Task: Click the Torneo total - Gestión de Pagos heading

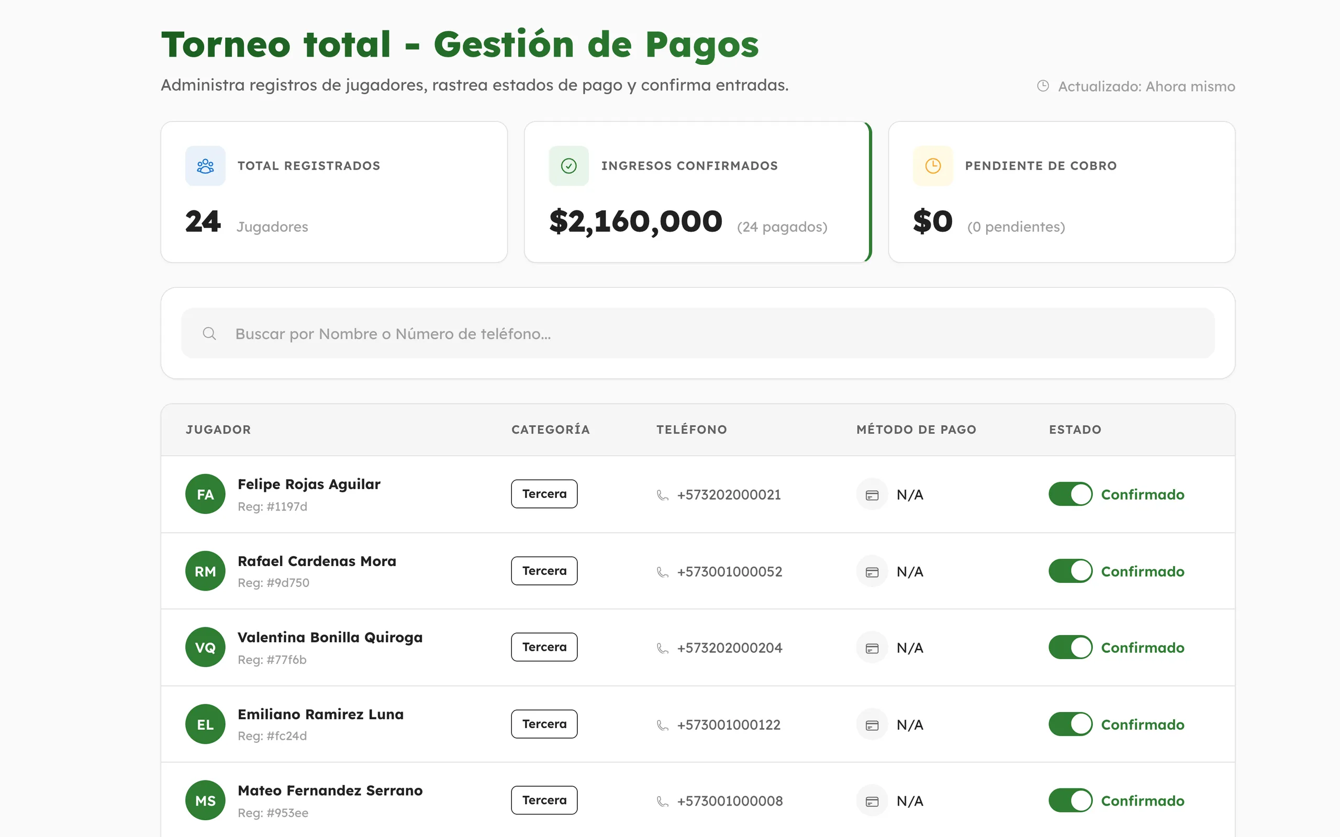Action: click(x=460, y=44)
